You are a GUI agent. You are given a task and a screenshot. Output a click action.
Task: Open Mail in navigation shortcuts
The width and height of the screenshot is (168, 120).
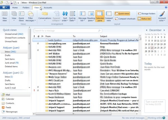[x=16, y=95]
